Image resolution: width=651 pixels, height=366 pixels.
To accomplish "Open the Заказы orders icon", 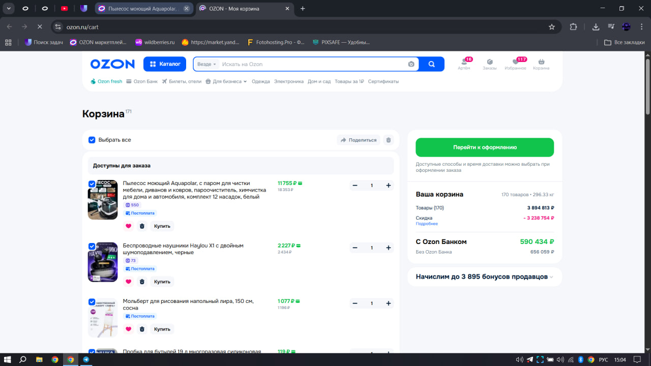I will tap(489, 63).
